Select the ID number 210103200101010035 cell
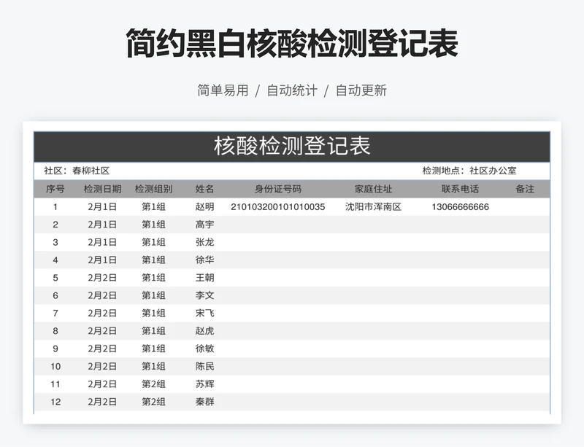 pyautogui.click(x=278, y=207)
